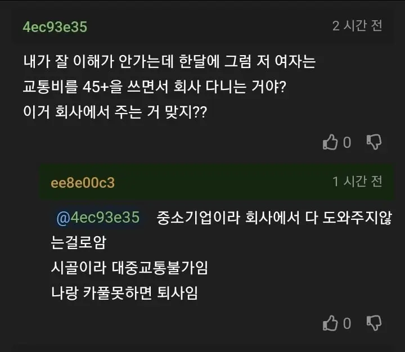Viewport: 405px width, 352px height.
Task: Follow the @4ec93e35 mention in the reply
Action: coord(98,218)
